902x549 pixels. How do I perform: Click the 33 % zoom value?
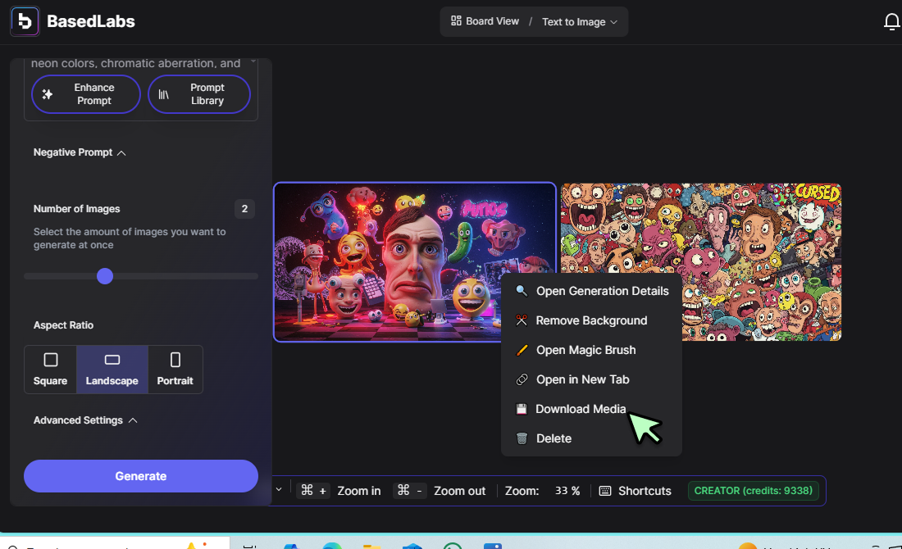567,491
